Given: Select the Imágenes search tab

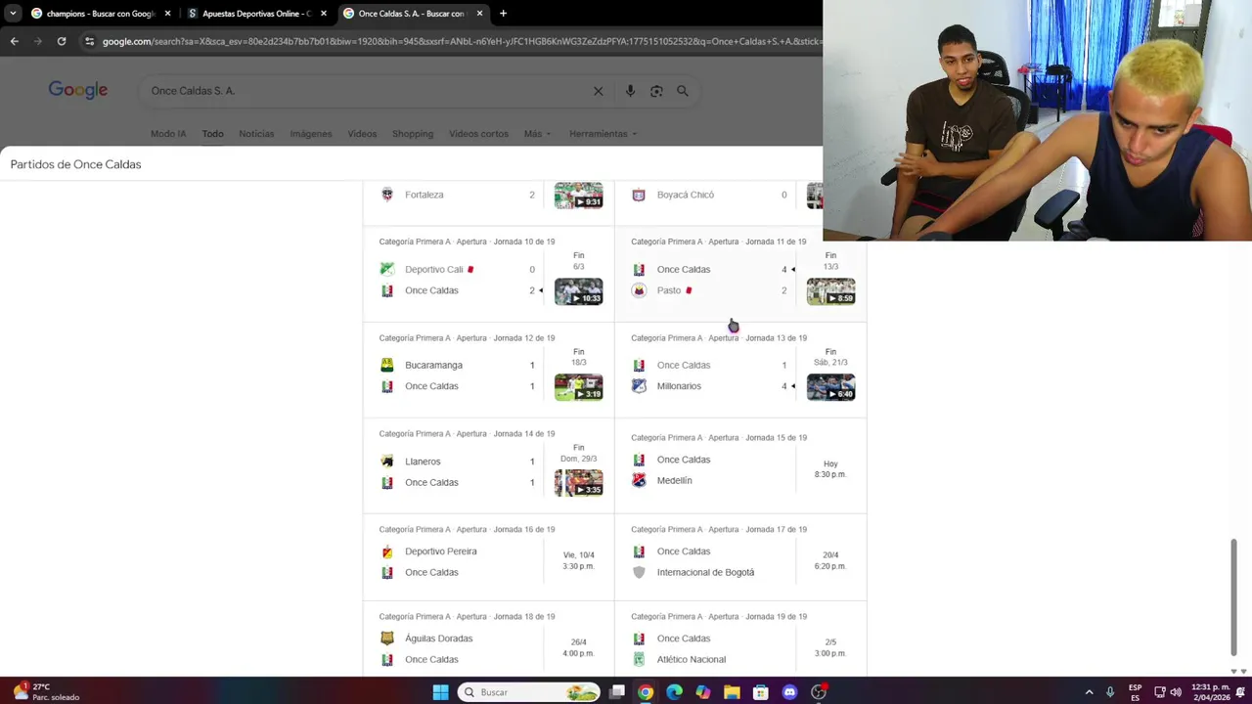Looking at the screenshot, I should click(311, 134).
